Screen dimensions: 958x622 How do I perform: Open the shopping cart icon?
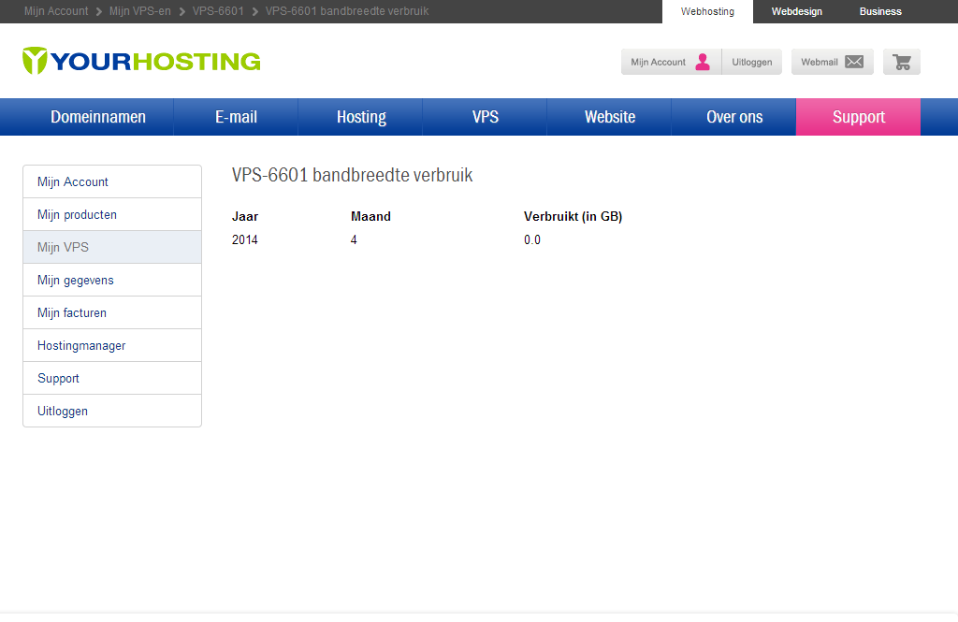[901, 62]
